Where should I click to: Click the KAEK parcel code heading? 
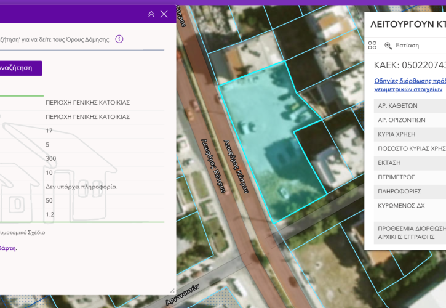409,65
